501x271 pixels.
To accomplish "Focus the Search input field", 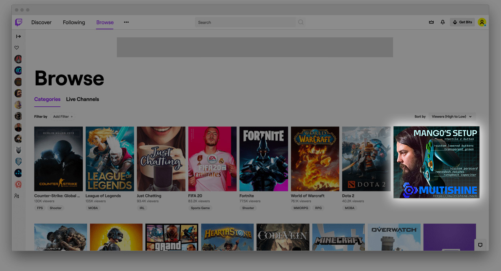I will [246, 22].
